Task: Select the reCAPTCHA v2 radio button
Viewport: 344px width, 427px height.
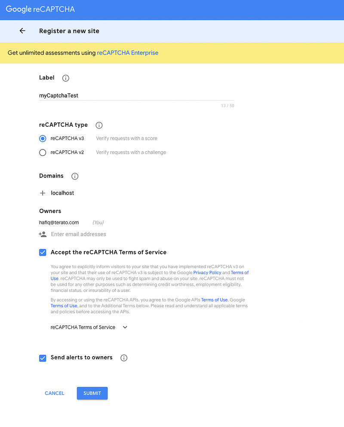Action: pos(43,152)
